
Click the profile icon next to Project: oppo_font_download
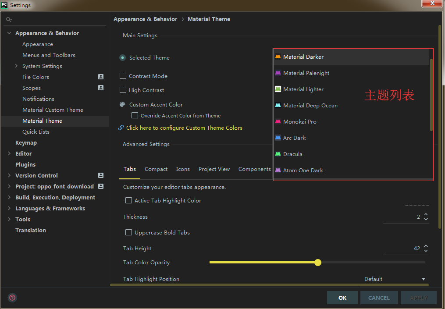101,186
